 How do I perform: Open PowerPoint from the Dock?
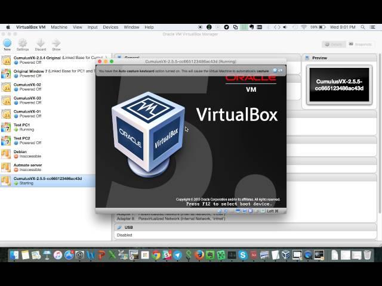point(101,255)
